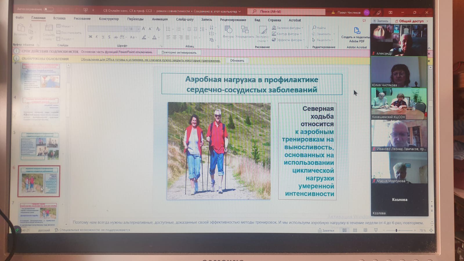
Task: Start slideshow from the status bar icon
Action: point(376,230)
